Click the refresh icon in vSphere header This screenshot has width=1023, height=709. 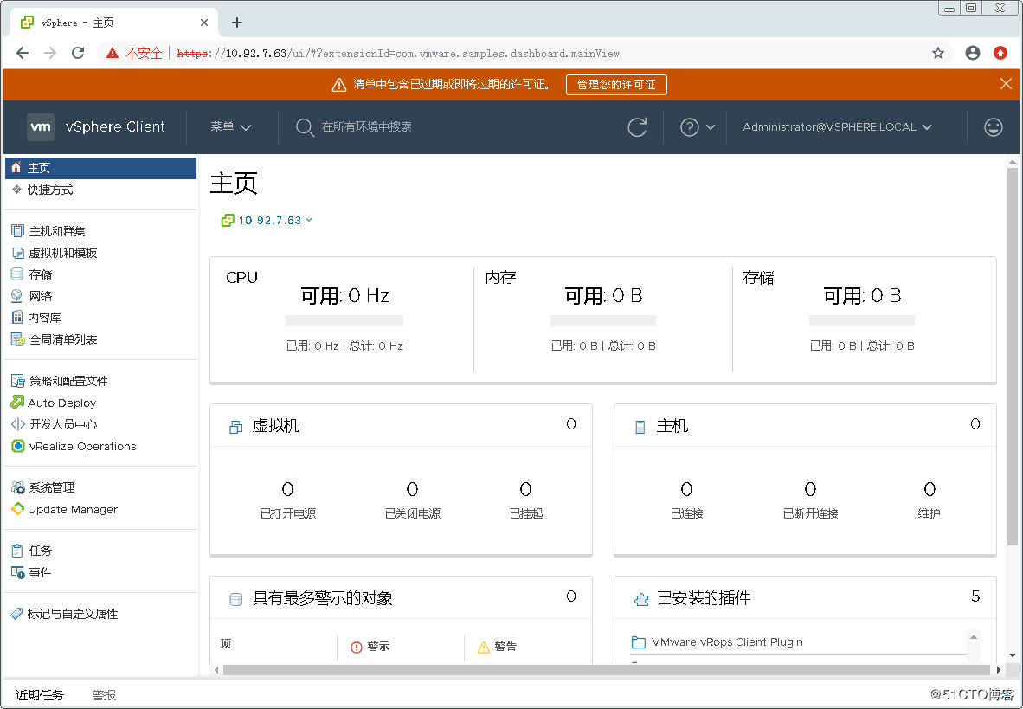[x=637, y=126]
